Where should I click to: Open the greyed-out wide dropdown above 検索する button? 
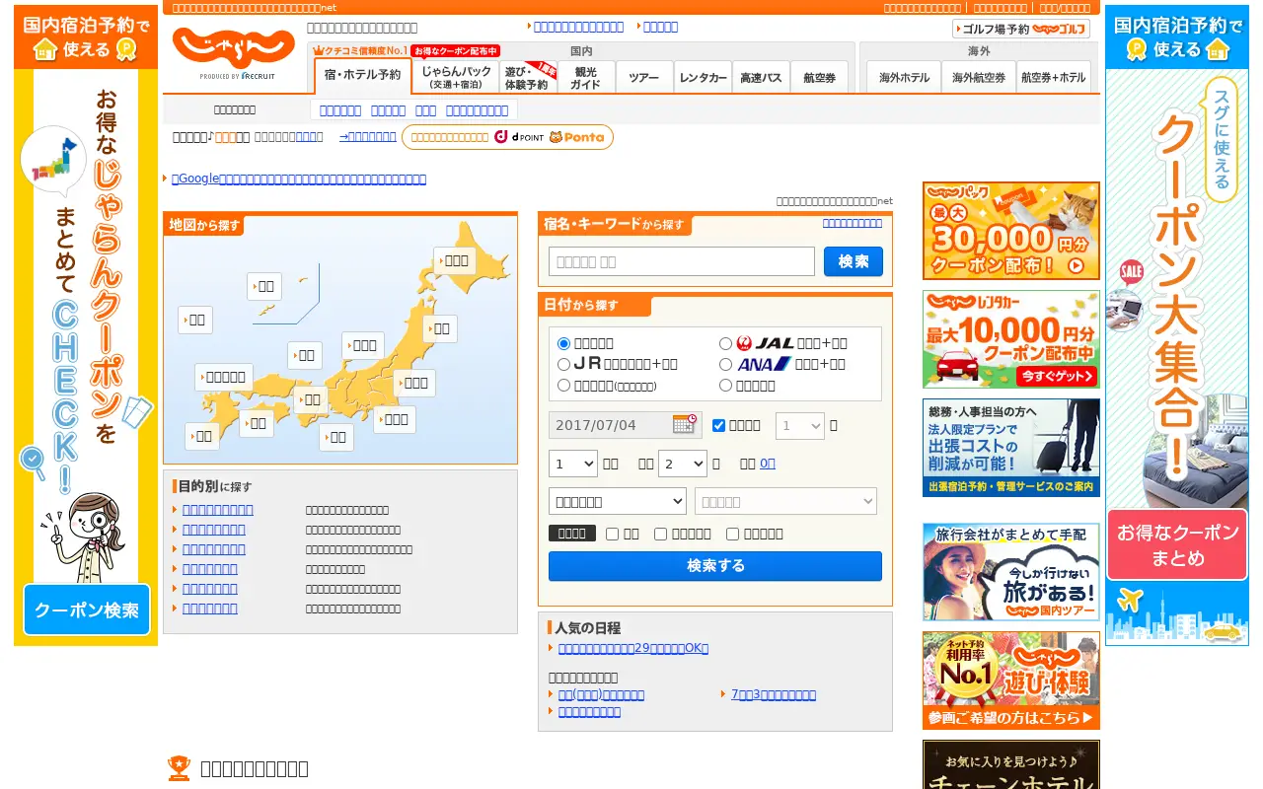pyautogui.click(x=785, y=501)
